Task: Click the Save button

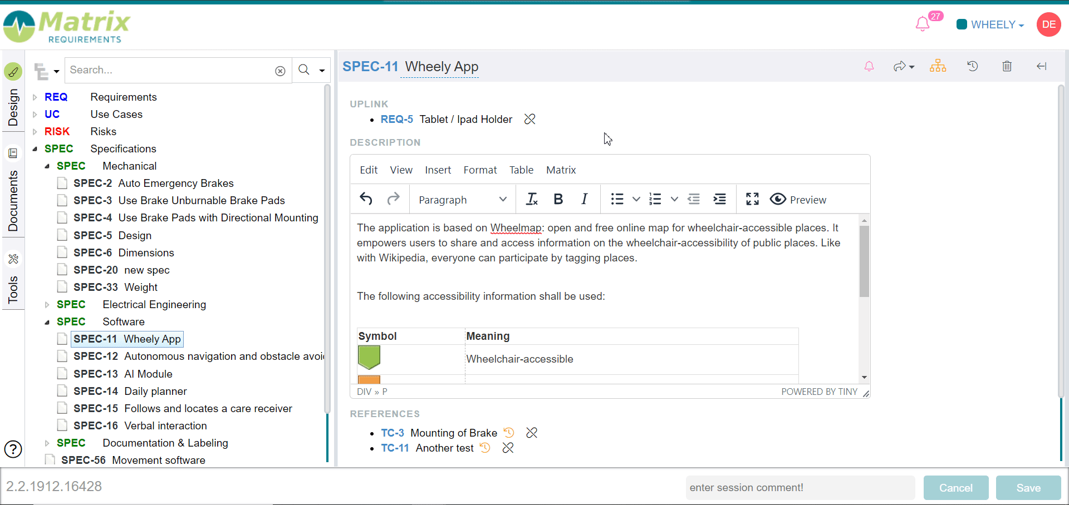Action: [x=1028, y=488]
